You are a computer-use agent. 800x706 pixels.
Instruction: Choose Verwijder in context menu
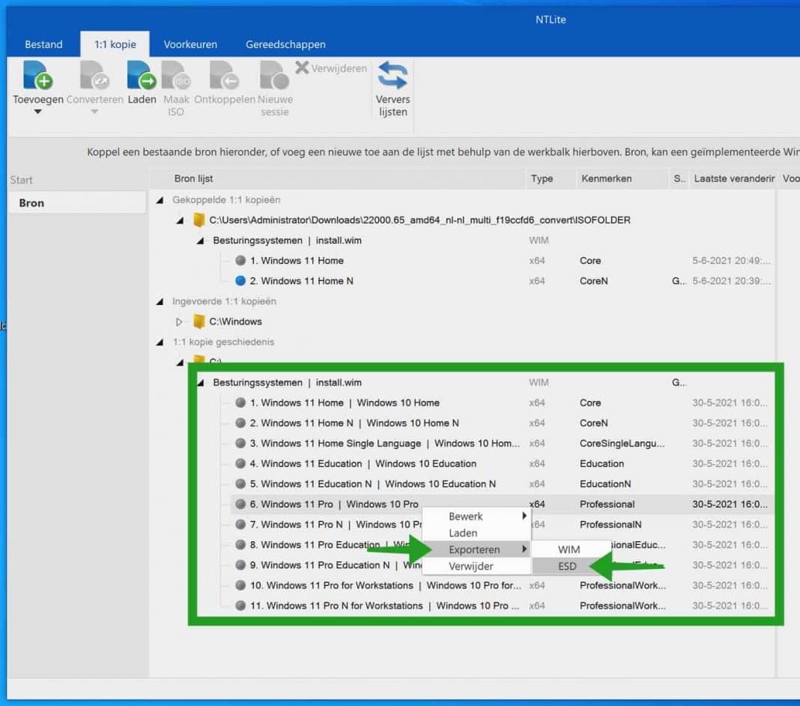point(476,566)
